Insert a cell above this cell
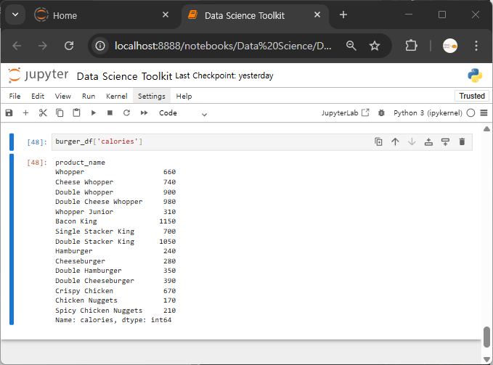This screenshot has height=365, width=493. (x=428, y=142)
